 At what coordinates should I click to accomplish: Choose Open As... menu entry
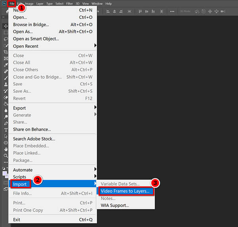[x=53, y=31]
